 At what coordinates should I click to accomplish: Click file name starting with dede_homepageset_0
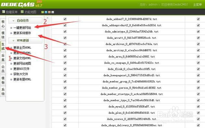(x=132, y=75)
